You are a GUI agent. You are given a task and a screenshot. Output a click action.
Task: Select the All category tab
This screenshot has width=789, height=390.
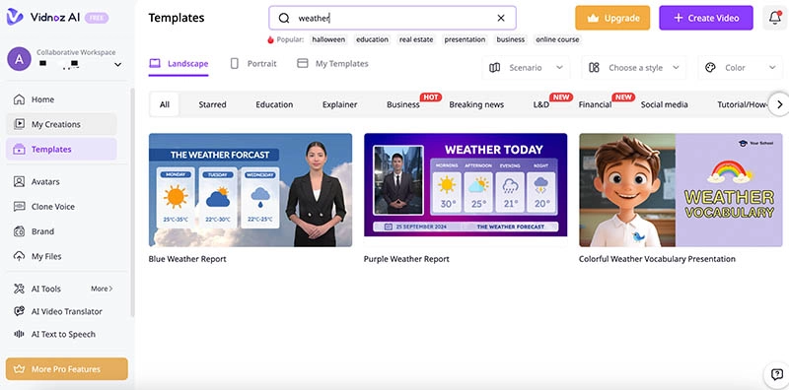165,104
